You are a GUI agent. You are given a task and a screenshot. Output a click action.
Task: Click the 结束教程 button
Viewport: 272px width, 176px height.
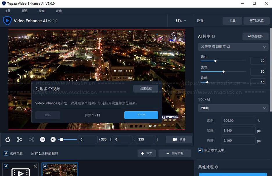[x=146, y=89]
